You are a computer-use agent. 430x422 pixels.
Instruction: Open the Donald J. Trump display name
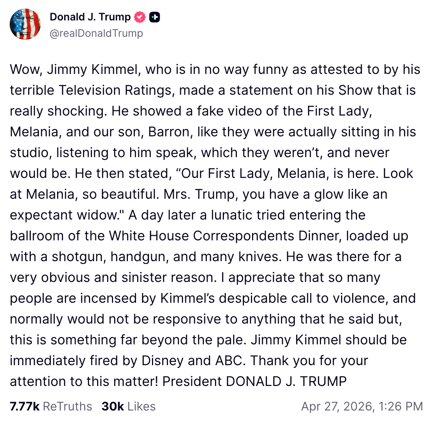(90, 17)
